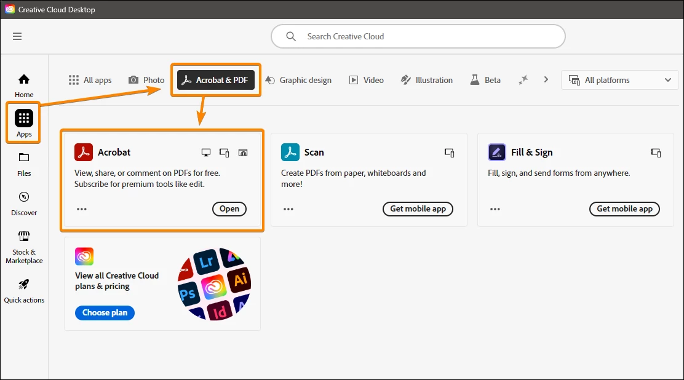Open Apps in the sidebar
The image size is (684, 380).
(x=24, y=123)
